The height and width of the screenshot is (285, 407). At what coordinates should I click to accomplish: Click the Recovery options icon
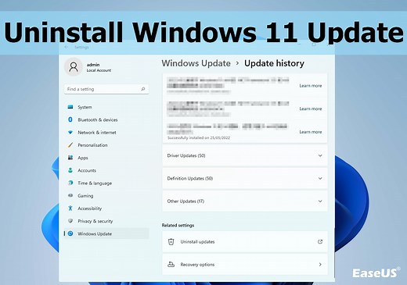pyautogui.click(x=171, y=265)
